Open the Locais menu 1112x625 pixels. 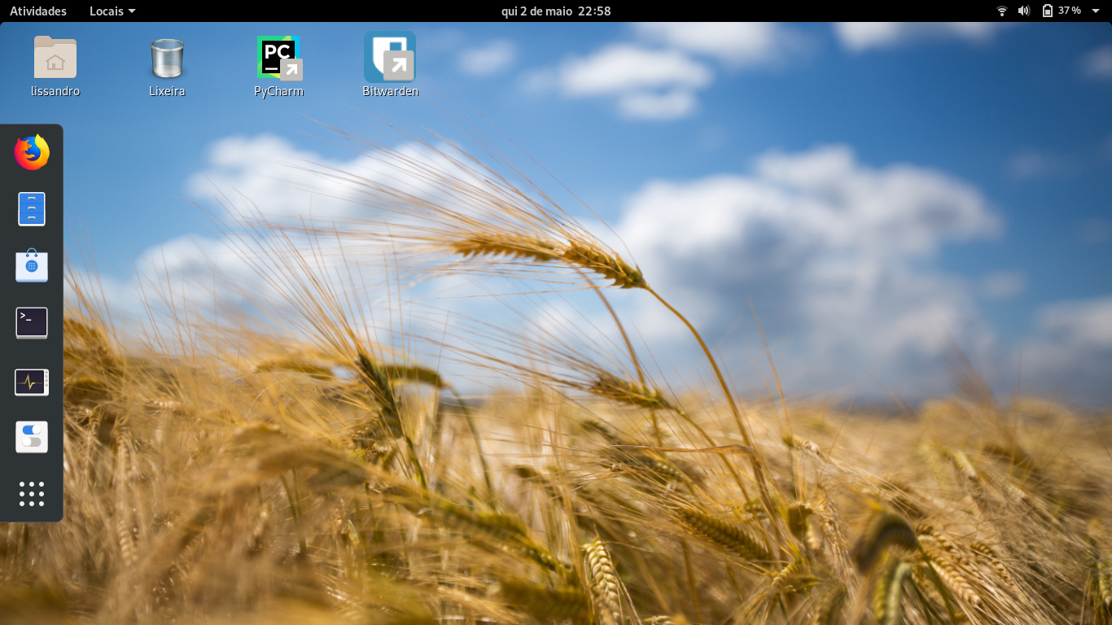[112, 11]
